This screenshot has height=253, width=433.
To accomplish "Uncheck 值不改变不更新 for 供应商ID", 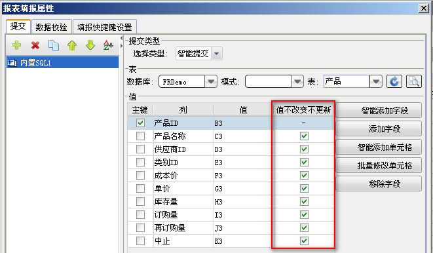I will click(x=304, y=149).
